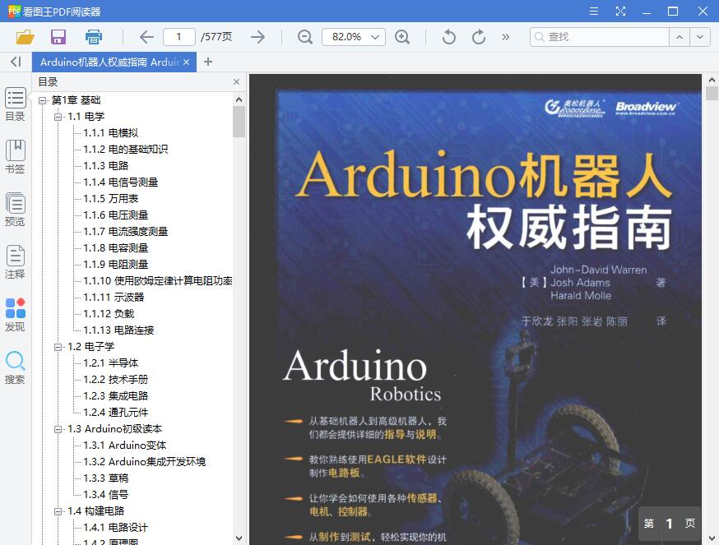Collapse the 1.2 电子学 tree node
The width and height of the screenshot is (719, 545).
(x=58, y=347)
